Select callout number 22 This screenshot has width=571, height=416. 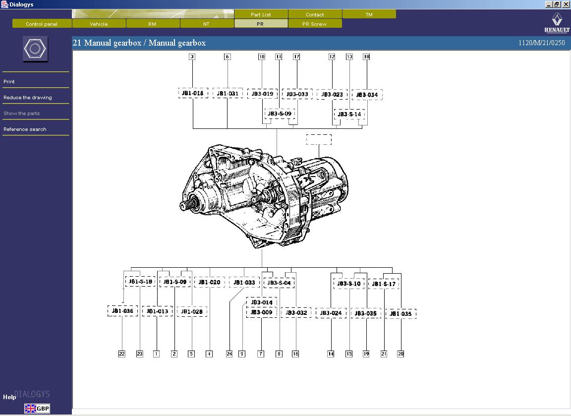click(x=122, y=354)
